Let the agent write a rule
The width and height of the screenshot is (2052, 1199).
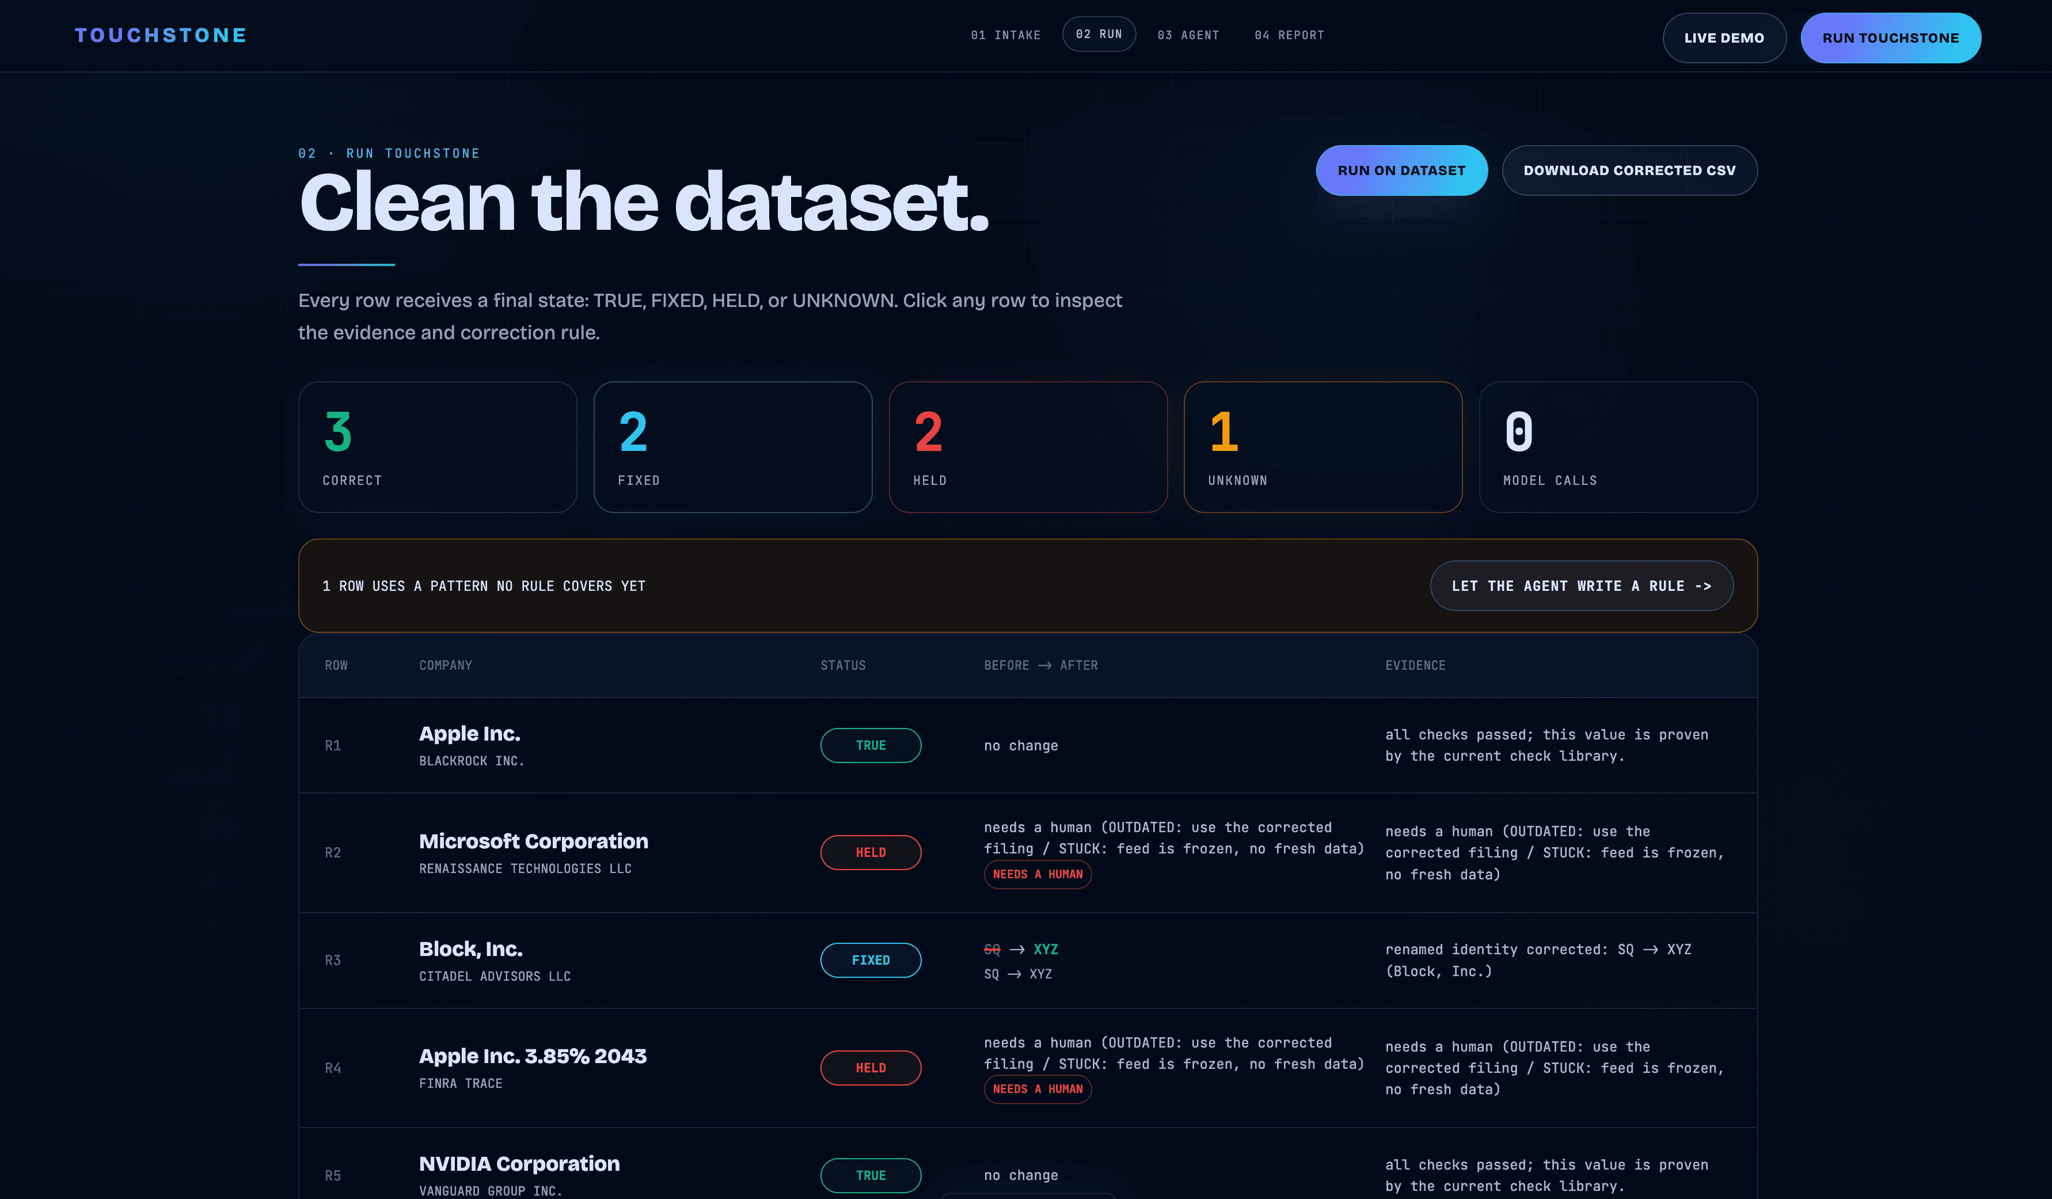point(1580,586)
